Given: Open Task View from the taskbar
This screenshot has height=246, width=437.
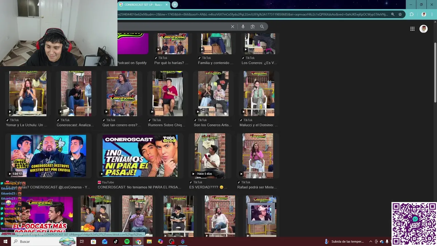Looking at the screenshot, I should click(82, 242).
